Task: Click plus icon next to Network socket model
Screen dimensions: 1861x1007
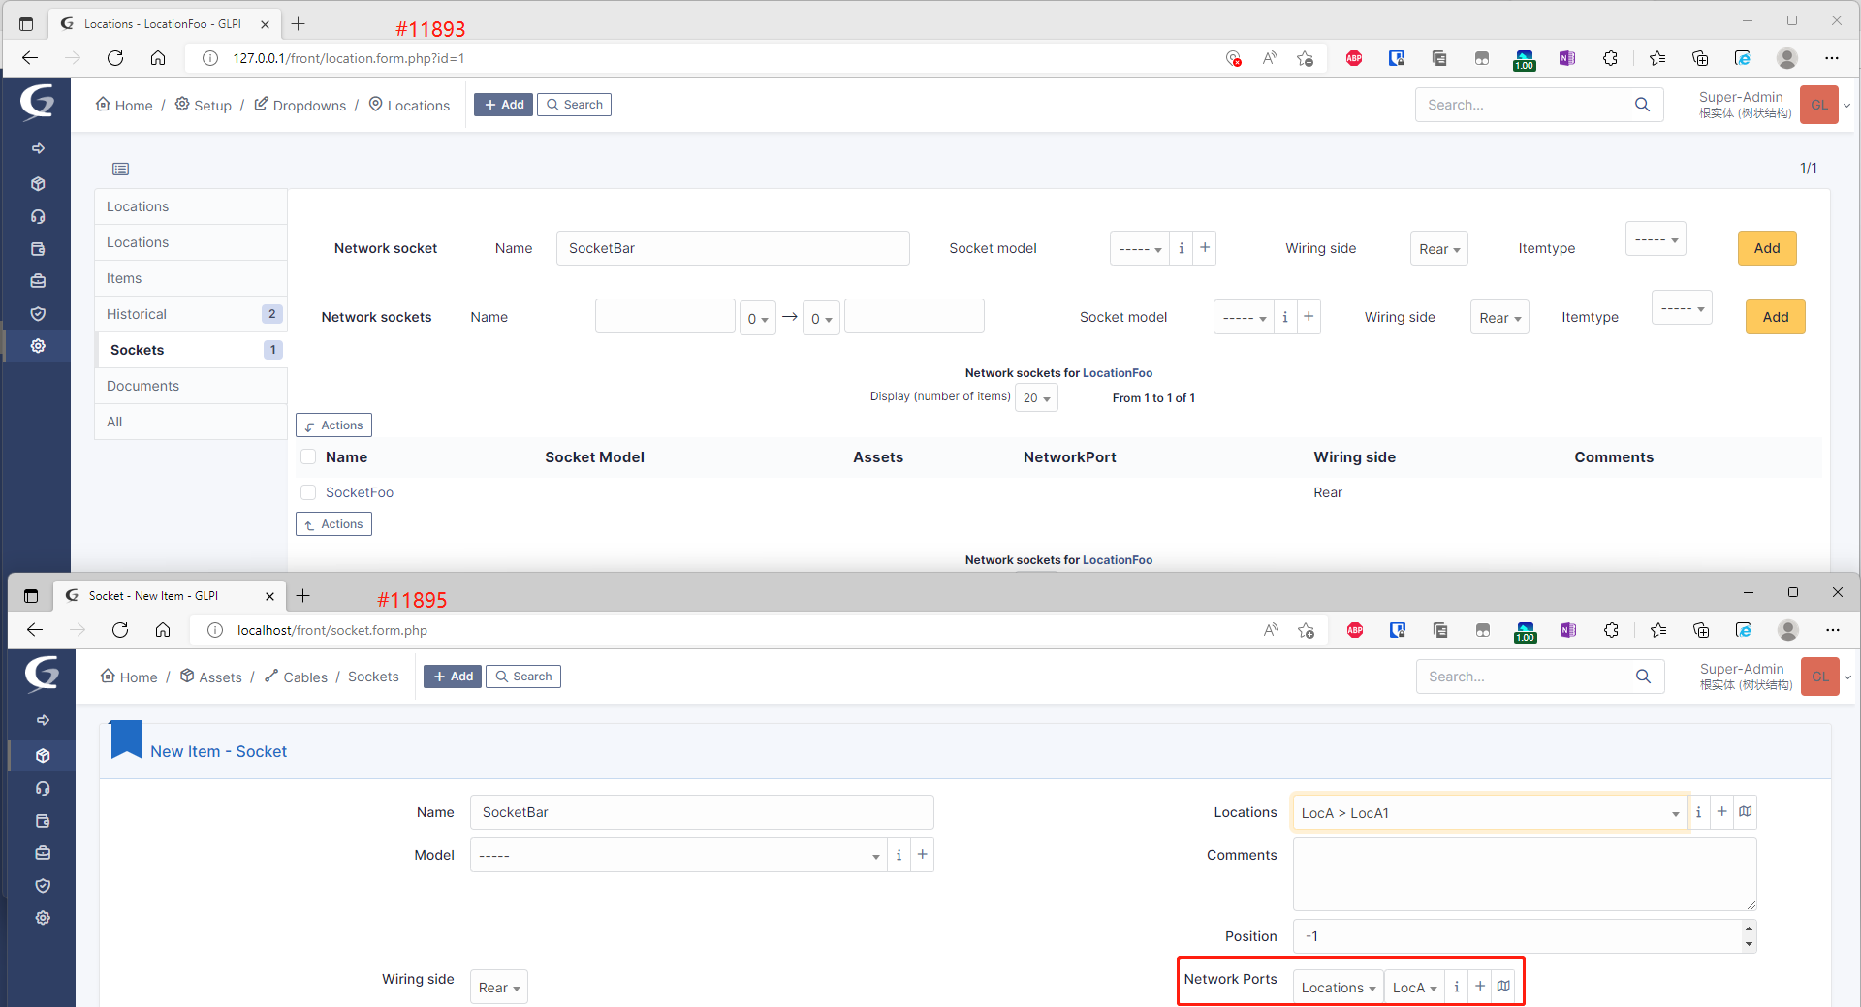Action: click(1205, 248)
